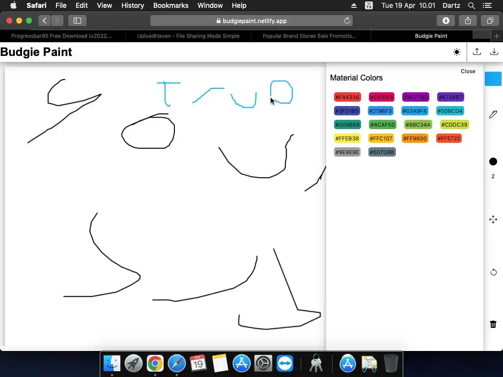Click the current color blue swatch

click(x=493, y=79)
